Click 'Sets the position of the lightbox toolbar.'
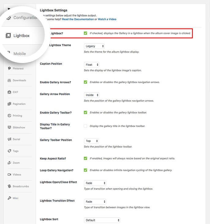The image size is (210, 224). (x=108, y=147)
